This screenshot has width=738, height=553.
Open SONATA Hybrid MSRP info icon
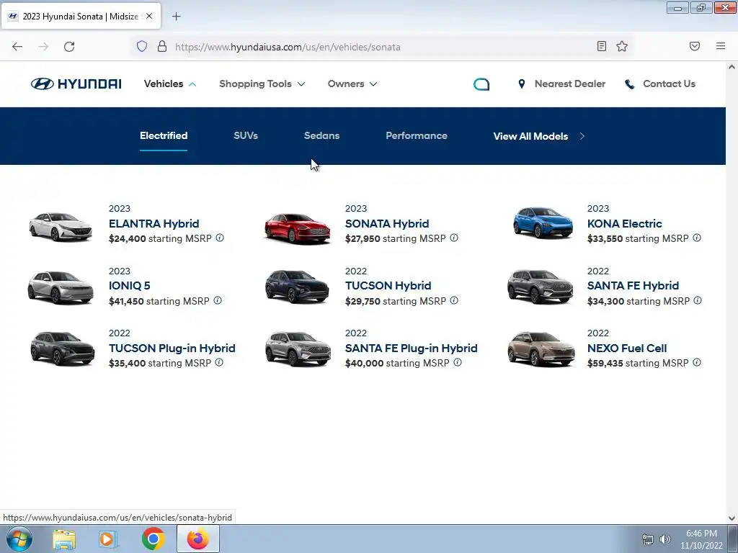454,238
